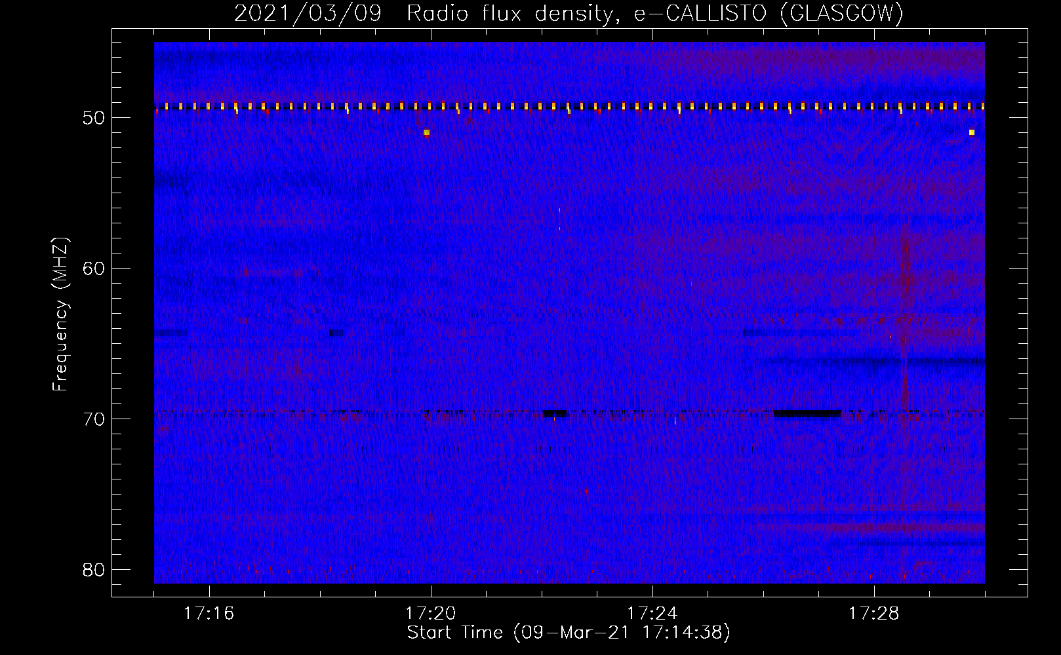Select the 17:28 time tick label
Image resolution: width=1061 pixels, height=655 pixels.
coord(874,614)
